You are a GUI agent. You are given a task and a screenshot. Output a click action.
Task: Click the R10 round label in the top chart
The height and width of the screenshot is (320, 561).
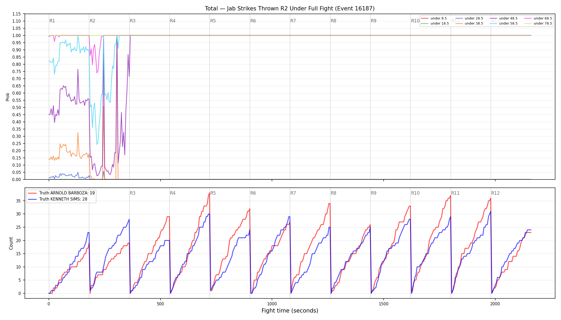tap(415, 21)
